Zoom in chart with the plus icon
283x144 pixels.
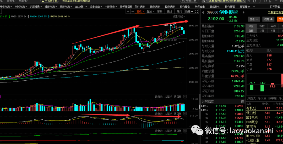128,12
